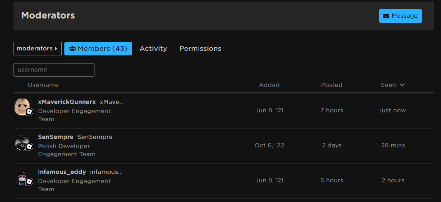Screen dimensions: 441x202
Task: Switch to the Activity tab
Action: tap(153, 49)
